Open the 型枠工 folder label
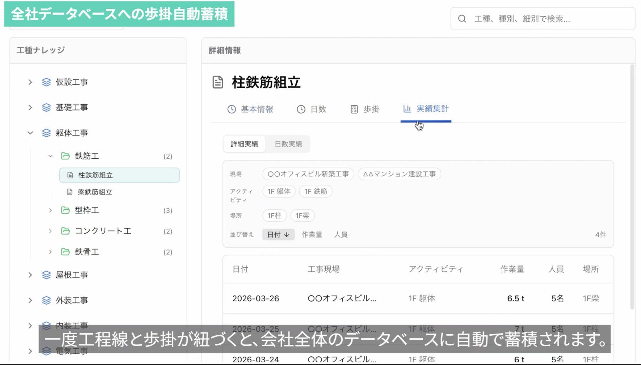641x365 pixels. [x=87, y=210]
